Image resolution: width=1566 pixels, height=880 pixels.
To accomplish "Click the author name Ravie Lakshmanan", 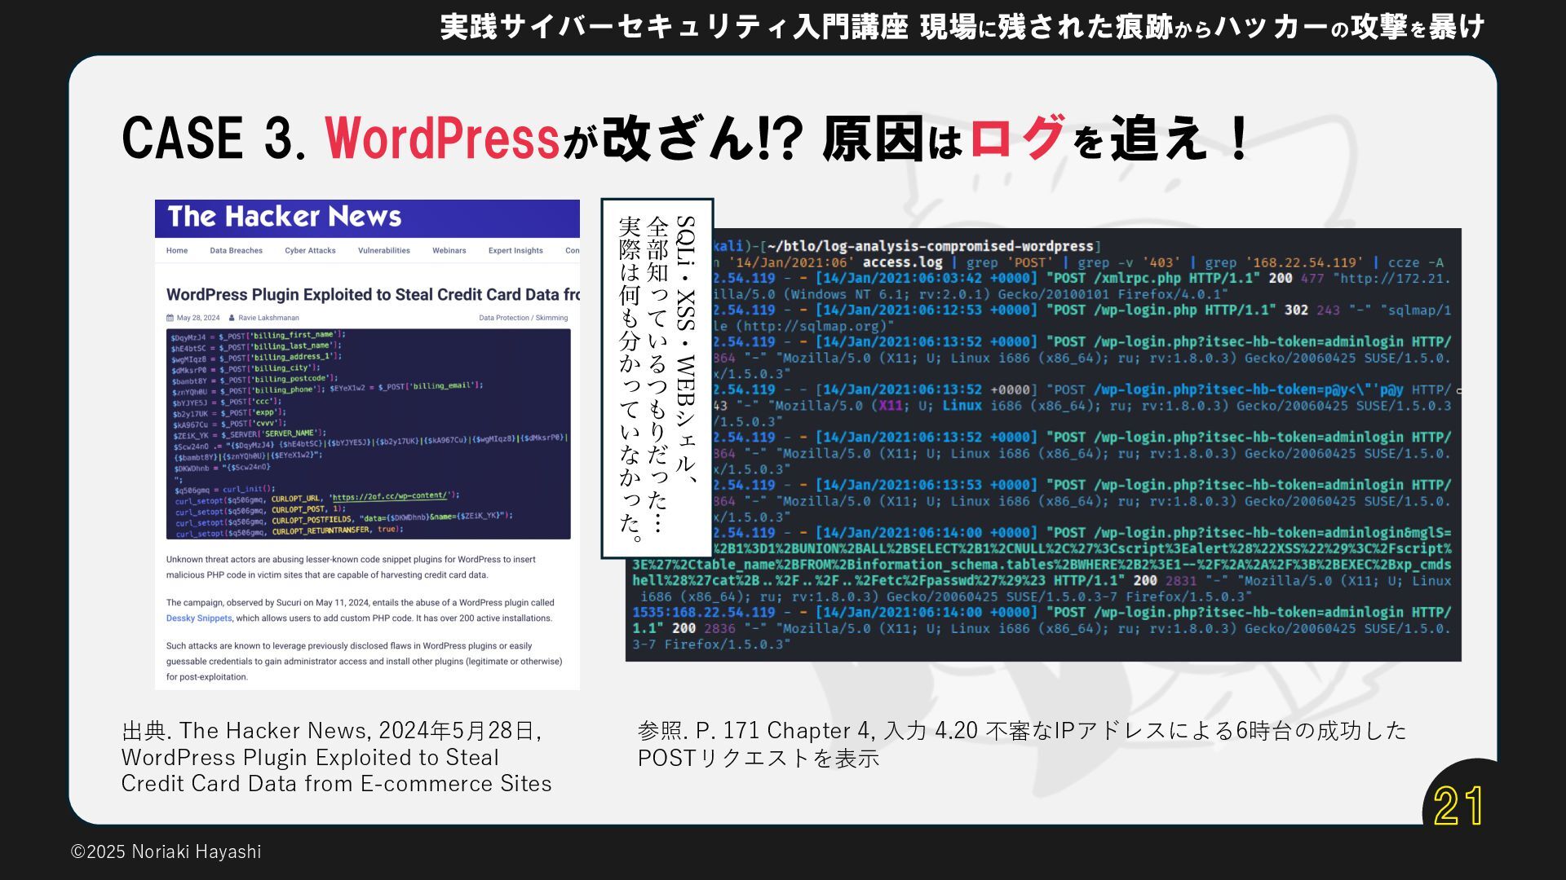I will click(268, 318).
